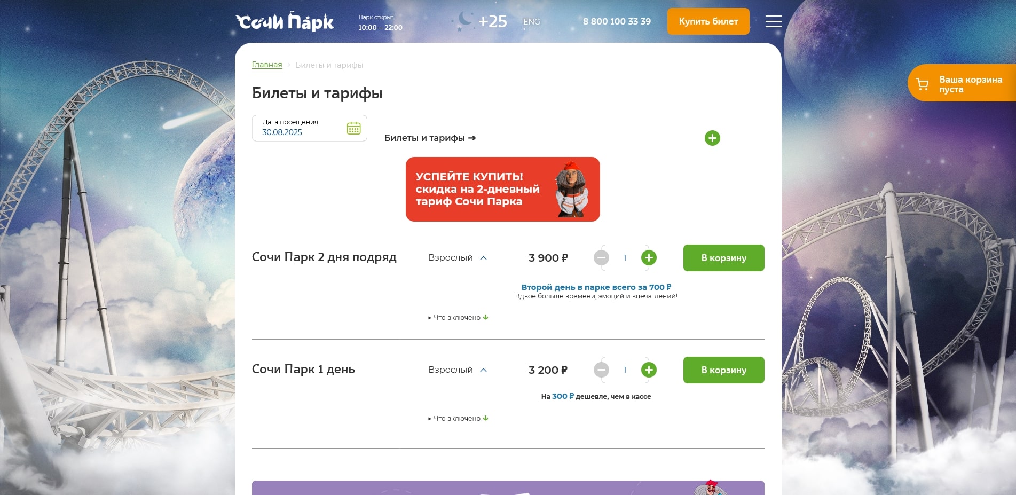The width and height of the screenshot is (1016, 495).
Task: Expand Что включено for Сочи Парк 2 дня
Action: pyautogui.click(x=457, y=317)
